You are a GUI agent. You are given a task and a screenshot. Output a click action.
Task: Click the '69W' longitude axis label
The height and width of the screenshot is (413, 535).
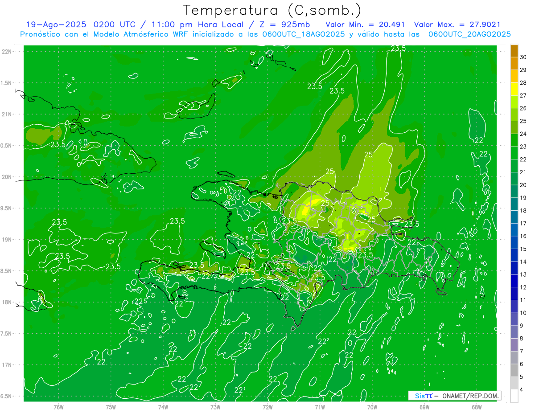click(x=424, y=407)
